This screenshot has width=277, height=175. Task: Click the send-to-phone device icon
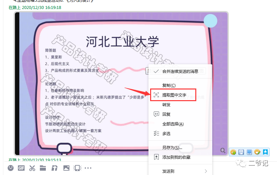[x=249, y=152]
